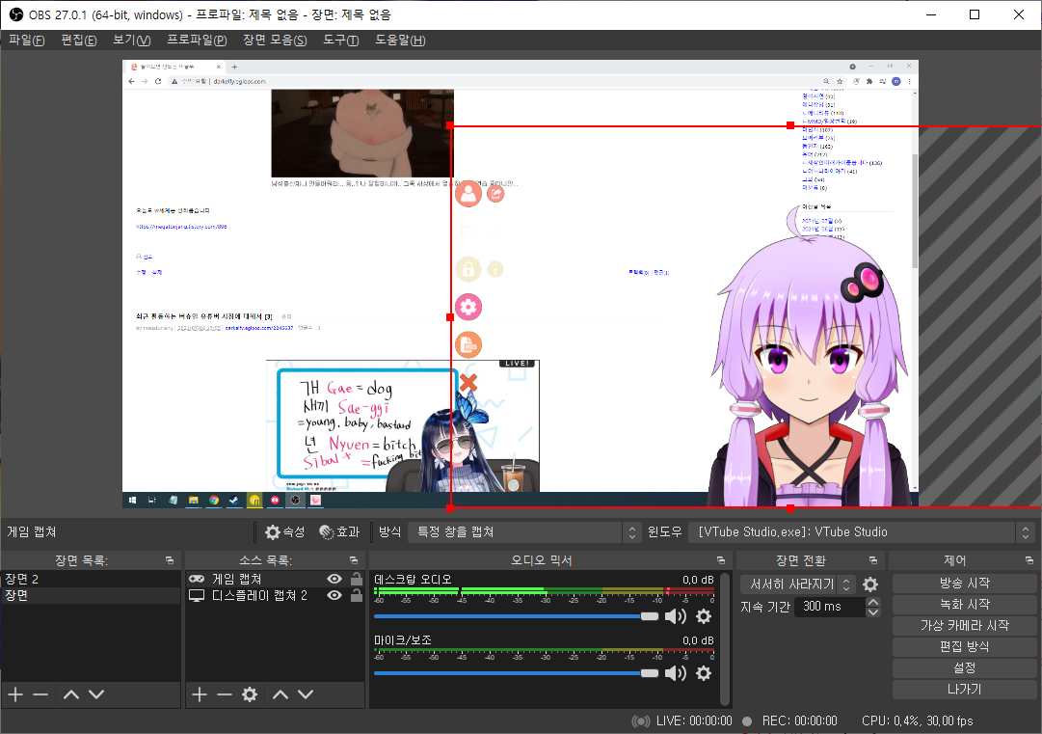
Task: Open 설정 settings button
Action: point(964,668)
